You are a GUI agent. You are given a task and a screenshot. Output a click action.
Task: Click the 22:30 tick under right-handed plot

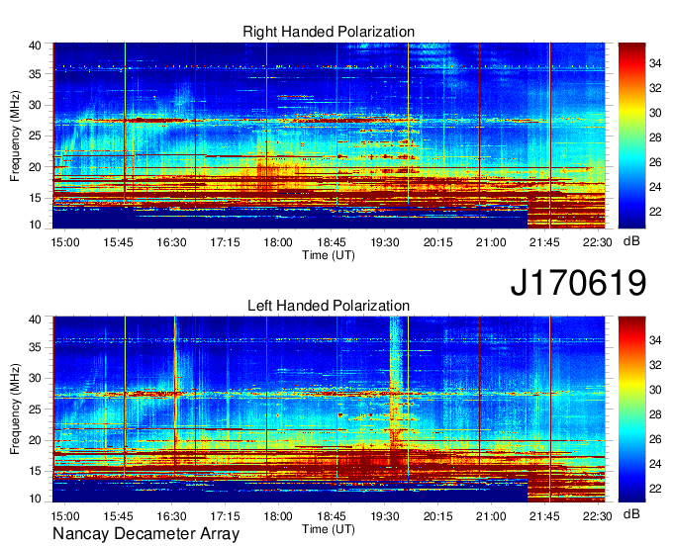(x=597, y=242)
